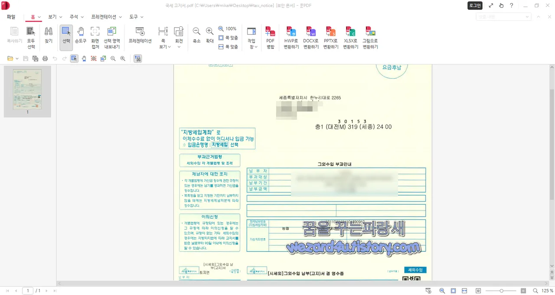
Task: Click the 축소 zoom out ribbon icon
Action: pyautogui.click(x=196, y=35)
